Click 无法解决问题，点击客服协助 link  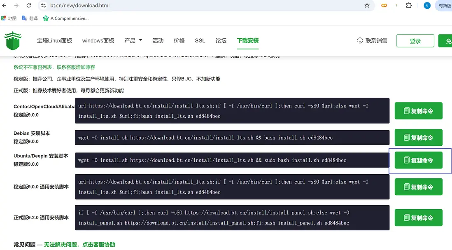(x=79, y=245)
